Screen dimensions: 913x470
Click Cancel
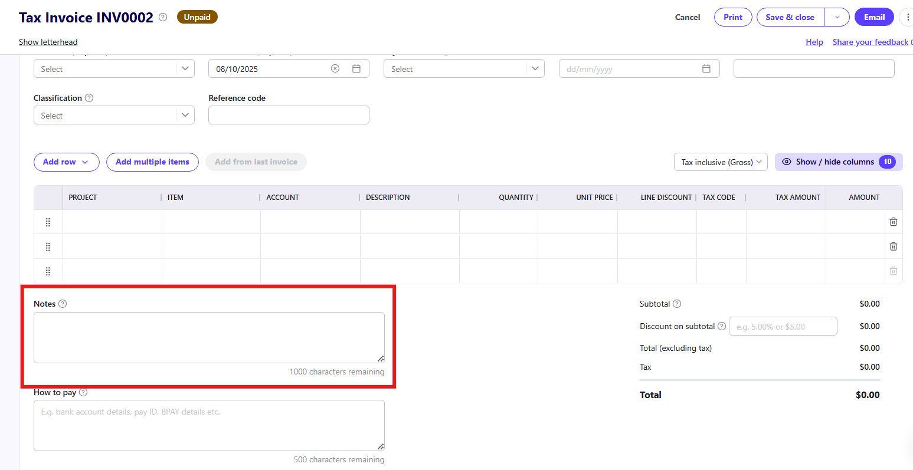coord(688,17)
